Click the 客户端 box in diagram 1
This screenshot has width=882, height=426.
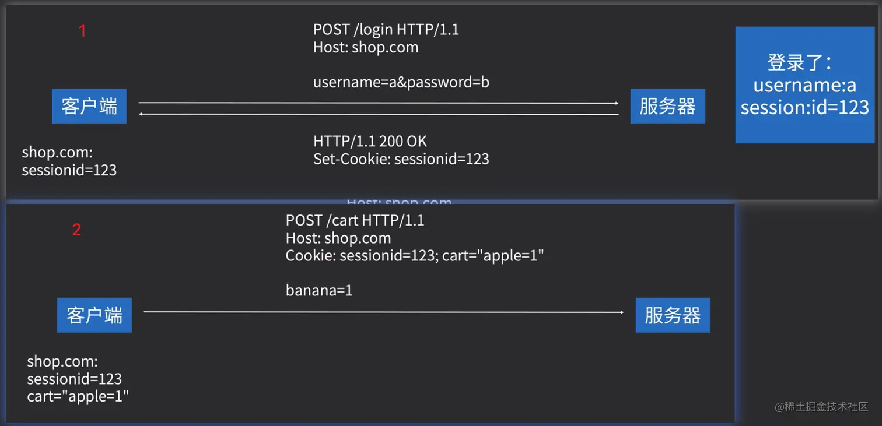(89, 106)
